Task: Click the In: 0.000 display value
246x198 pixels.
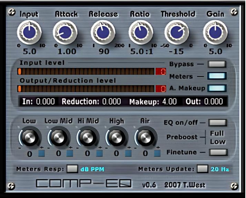Action: point(45,102)
